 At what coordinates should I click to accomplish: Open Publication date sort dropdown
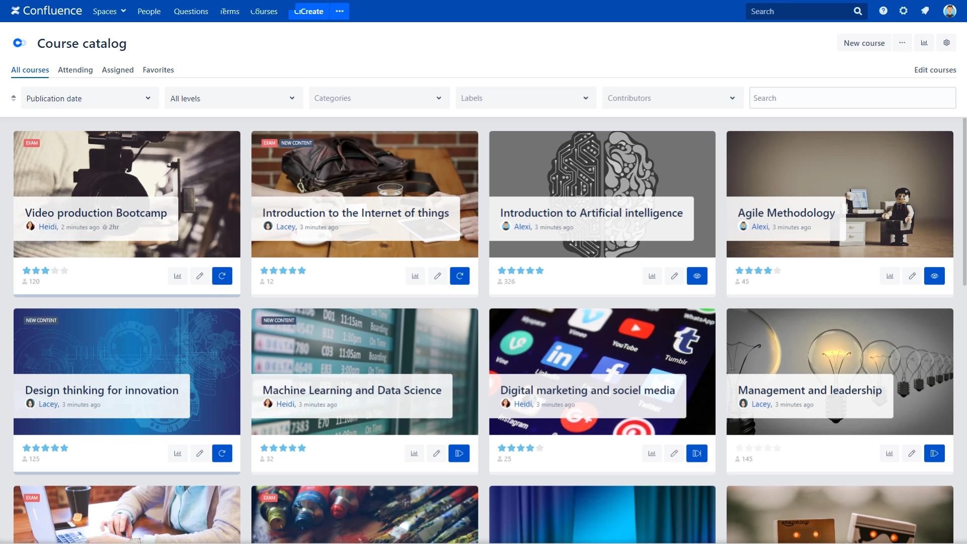[89, 98]
